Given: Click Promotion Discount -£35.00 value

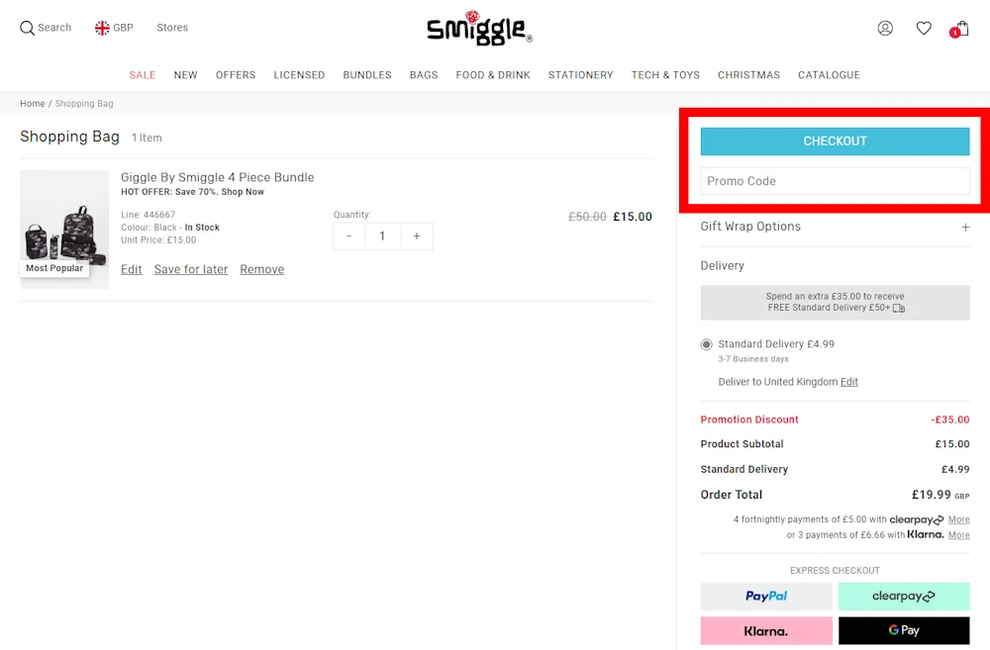Looking at the screenshot, I should click(950, 419).
